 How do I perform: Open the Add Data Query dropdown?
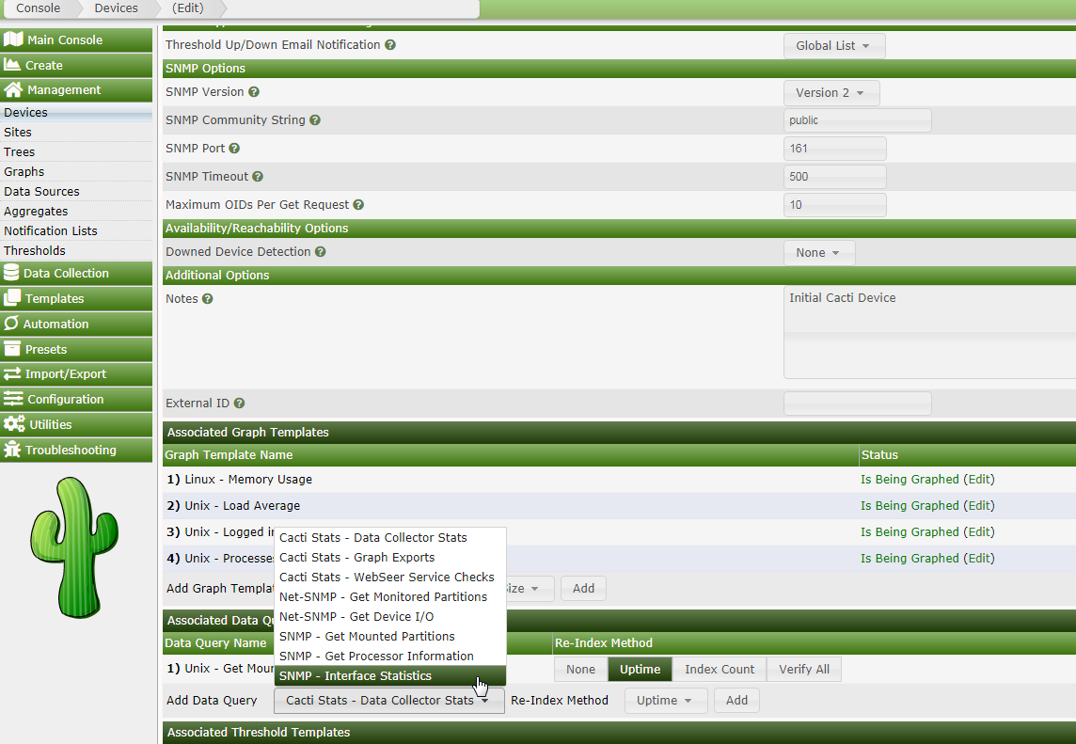coord(389,700)
